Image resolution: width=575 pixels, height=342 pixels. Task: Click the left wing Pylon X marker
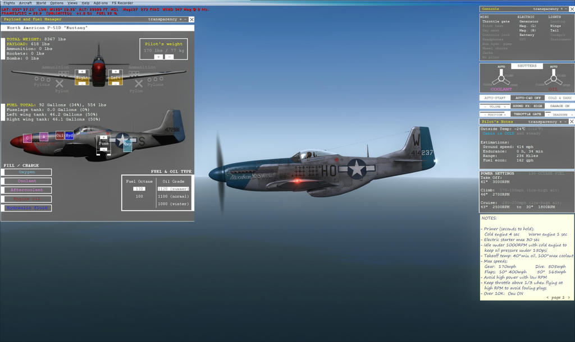60,84
